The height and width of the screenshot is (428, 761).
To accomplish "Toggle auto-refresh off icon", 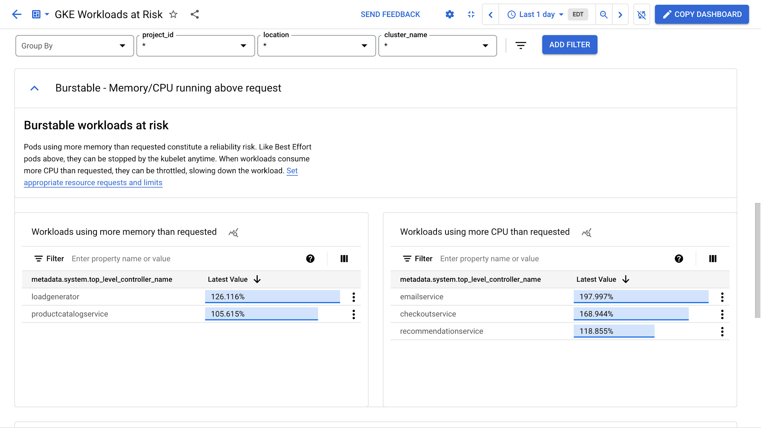I will (x=642, y=15).
